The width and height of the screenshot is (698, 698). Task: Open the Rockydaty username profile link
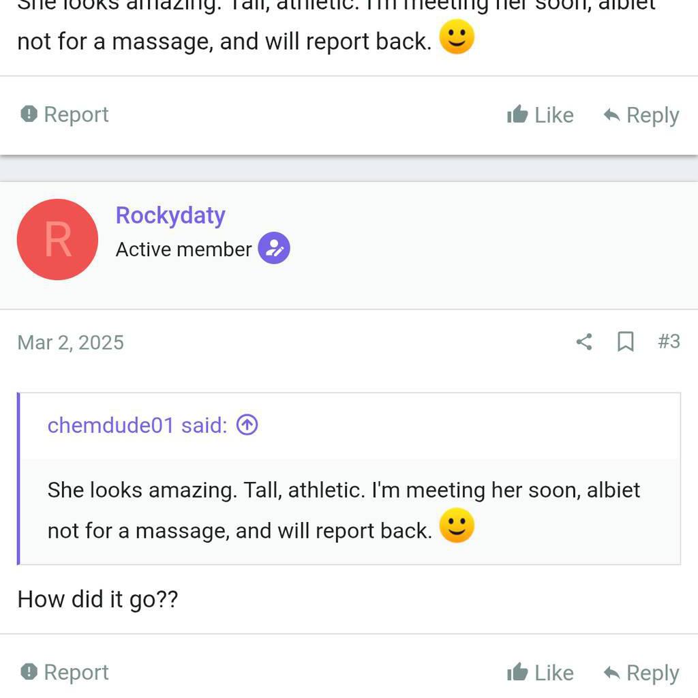pyautogui.click(x=170, y=215)
